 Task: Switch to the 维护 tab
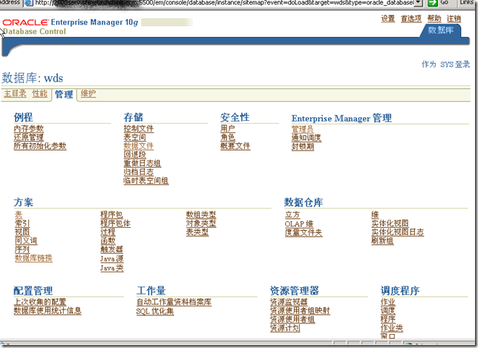(x=88, y=93)
